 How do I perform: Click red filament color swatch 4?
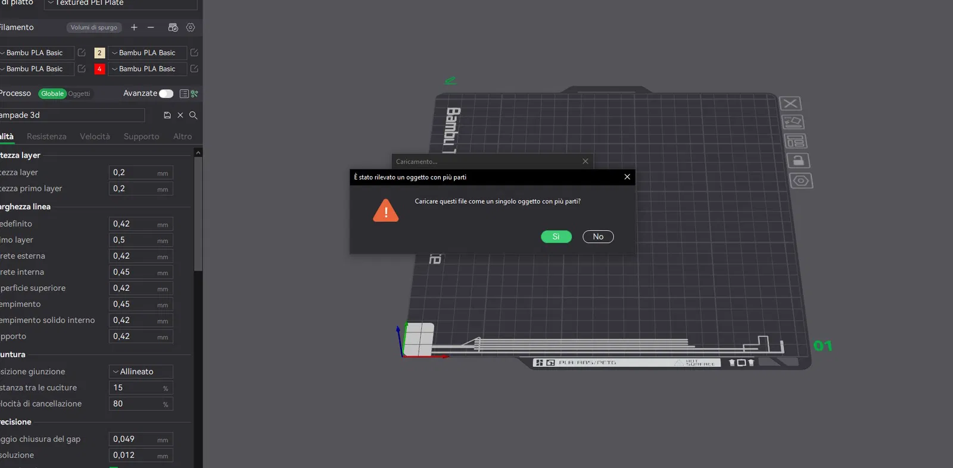tap(99, 69)
